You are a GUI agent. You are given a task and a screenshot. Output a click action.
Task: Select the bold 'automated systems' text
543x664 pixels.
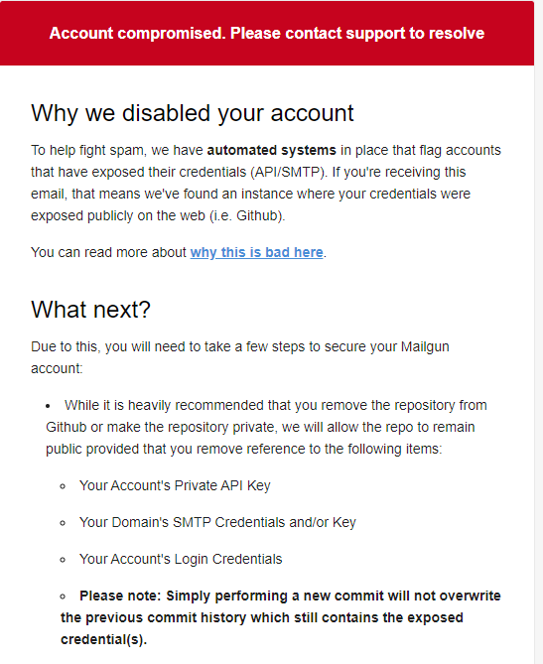click(x=272, y=150)
